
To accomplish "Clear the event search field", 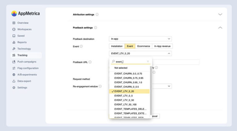I will click(x=148, y=62).
